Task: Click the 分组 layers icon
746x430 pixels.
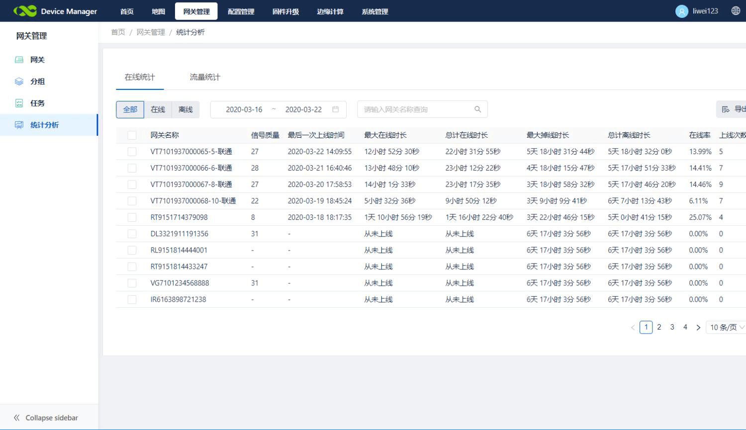Action: [x=19, y=82]
